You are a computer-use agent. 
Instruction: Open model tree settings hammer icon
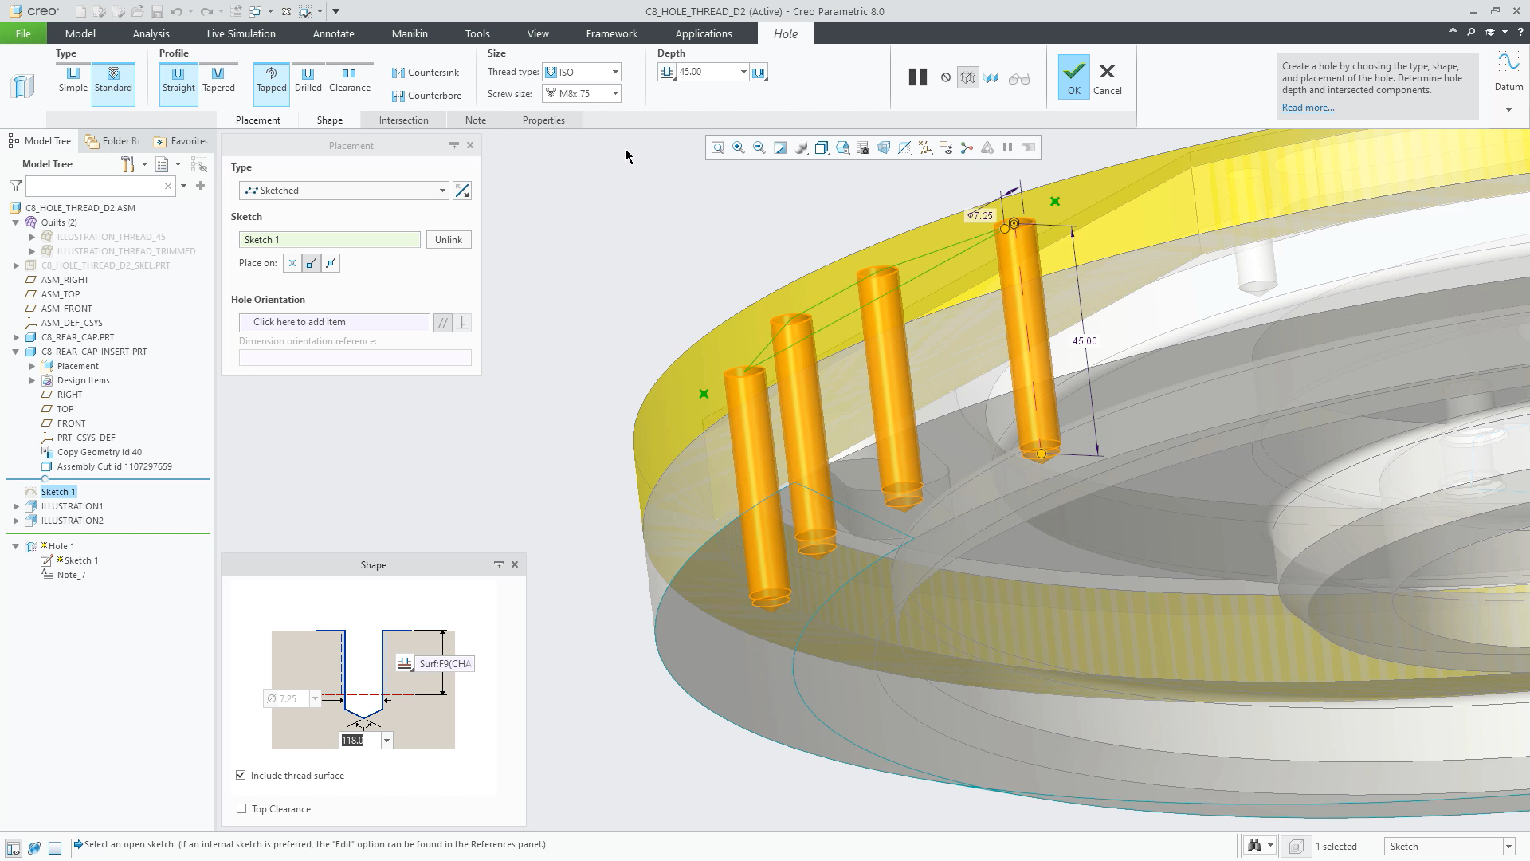point(127,164)
